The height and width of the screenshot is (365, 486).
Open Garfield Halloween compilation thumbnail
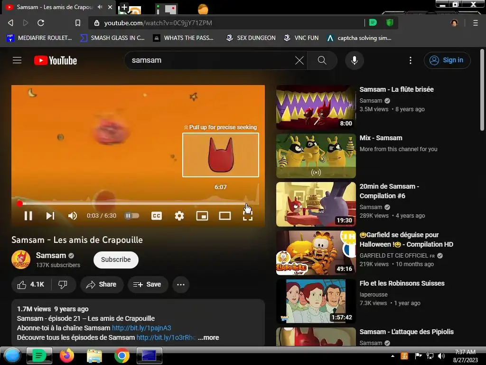(316, 253)
